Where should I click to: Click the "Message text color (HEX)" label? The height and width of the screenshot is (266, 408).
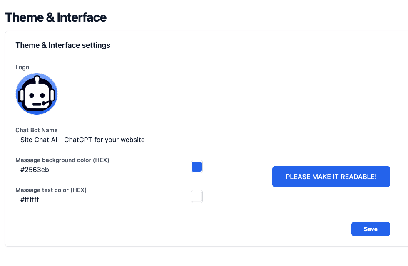coord(51,190)
